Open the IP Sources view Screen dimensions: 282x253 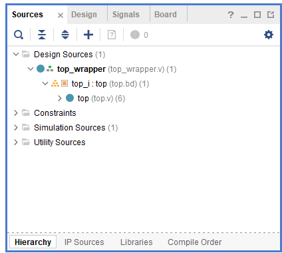click(x=84, y=242)
